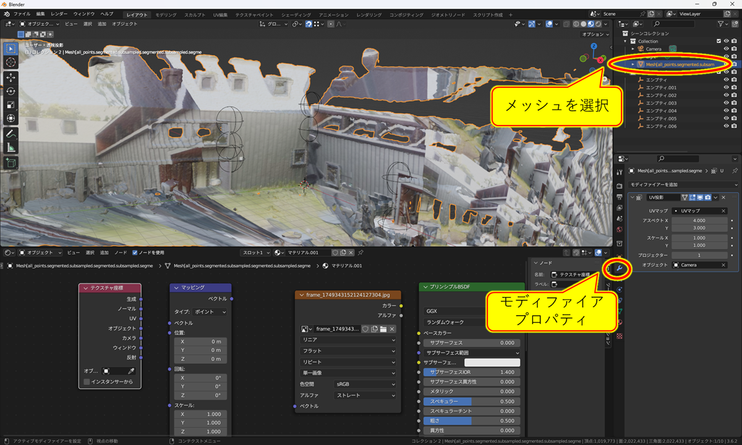Tick the ノードを使用 checkbox
The height and width of the screenshot is (445, 742).
135,253
